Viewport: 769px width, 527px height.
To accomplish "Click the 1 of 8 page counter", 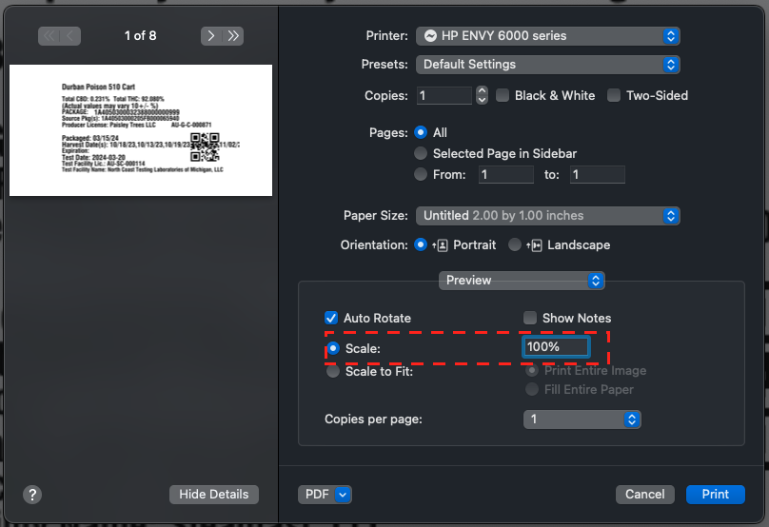I will click(140, 36).
